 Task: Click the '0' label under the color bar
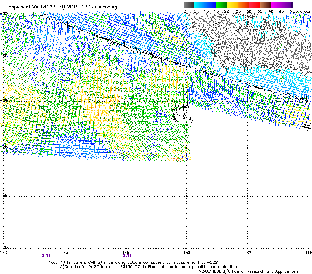click(x=185, y=11)
